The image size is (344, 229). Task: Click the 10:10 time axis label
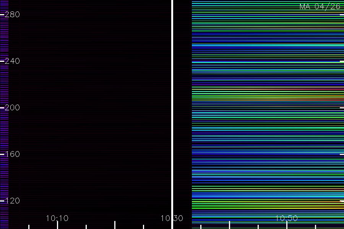[x=57, y=218]
